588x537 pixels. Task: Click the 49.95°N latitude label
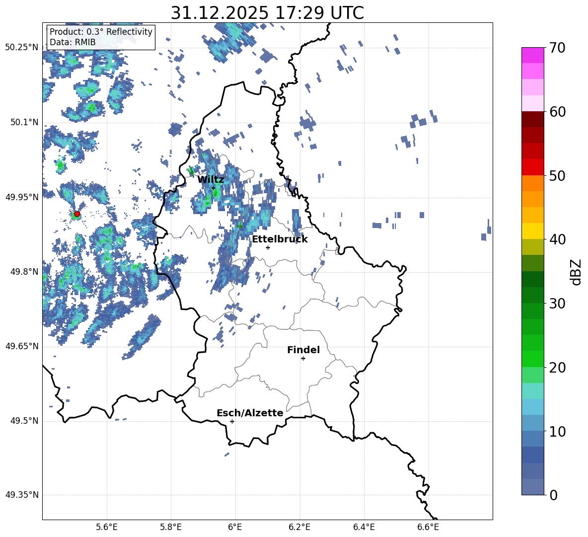pyautogui.click(x=22, y=197)
